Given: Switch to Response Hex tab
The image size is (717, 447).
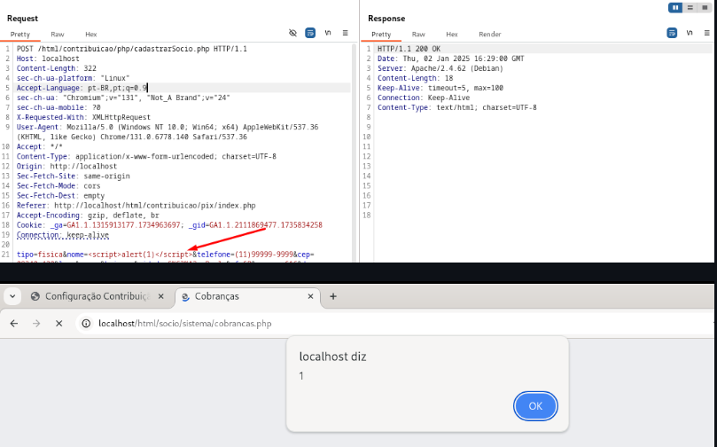Looking at the screenshot, I should (452, 35).
